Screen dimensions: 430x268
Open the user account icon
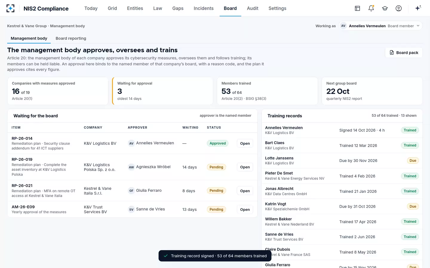click(x=399, y=8)
